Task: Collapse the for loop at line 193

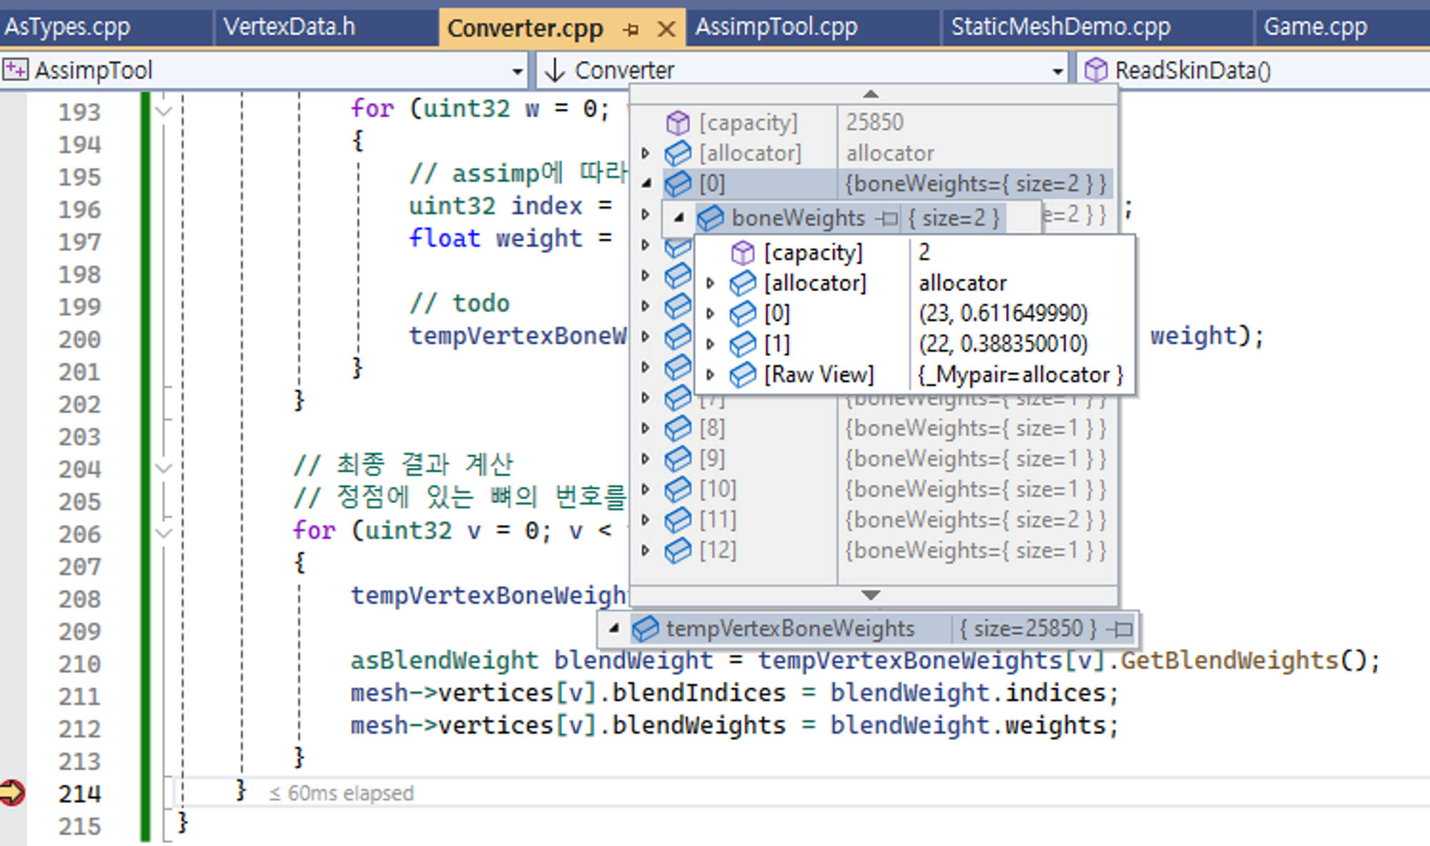Action: 164,111
